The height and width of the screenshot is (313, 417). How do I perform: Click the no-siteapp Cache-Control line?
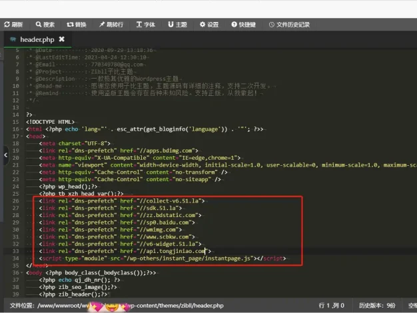(x=130, y=180)
